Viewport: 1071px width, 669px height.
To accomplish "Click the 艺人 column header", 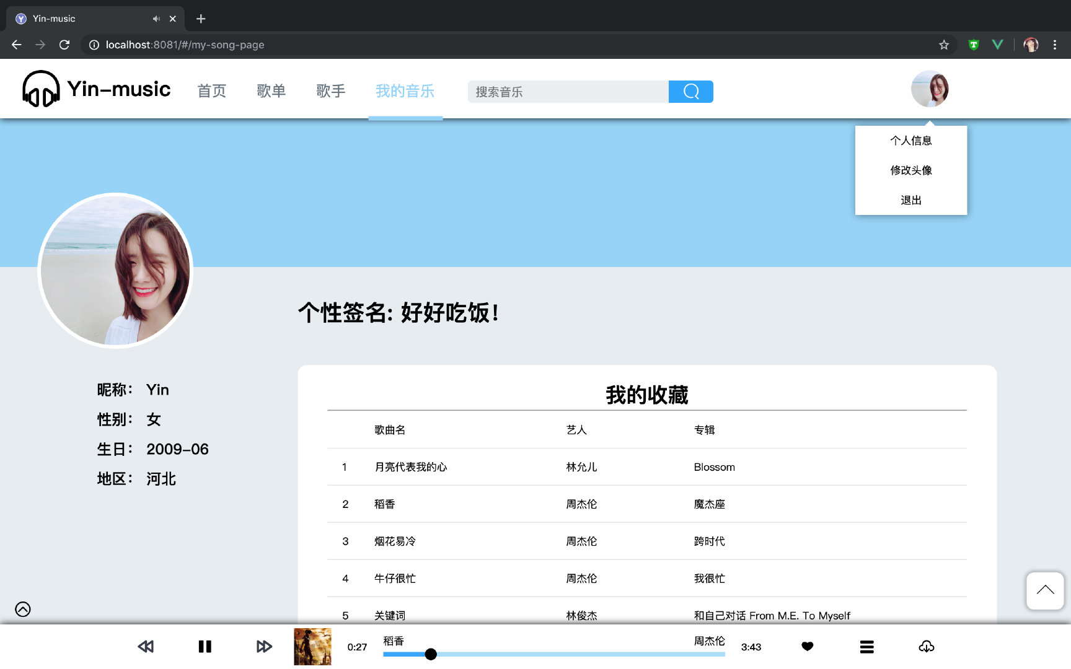I will 576,430.
